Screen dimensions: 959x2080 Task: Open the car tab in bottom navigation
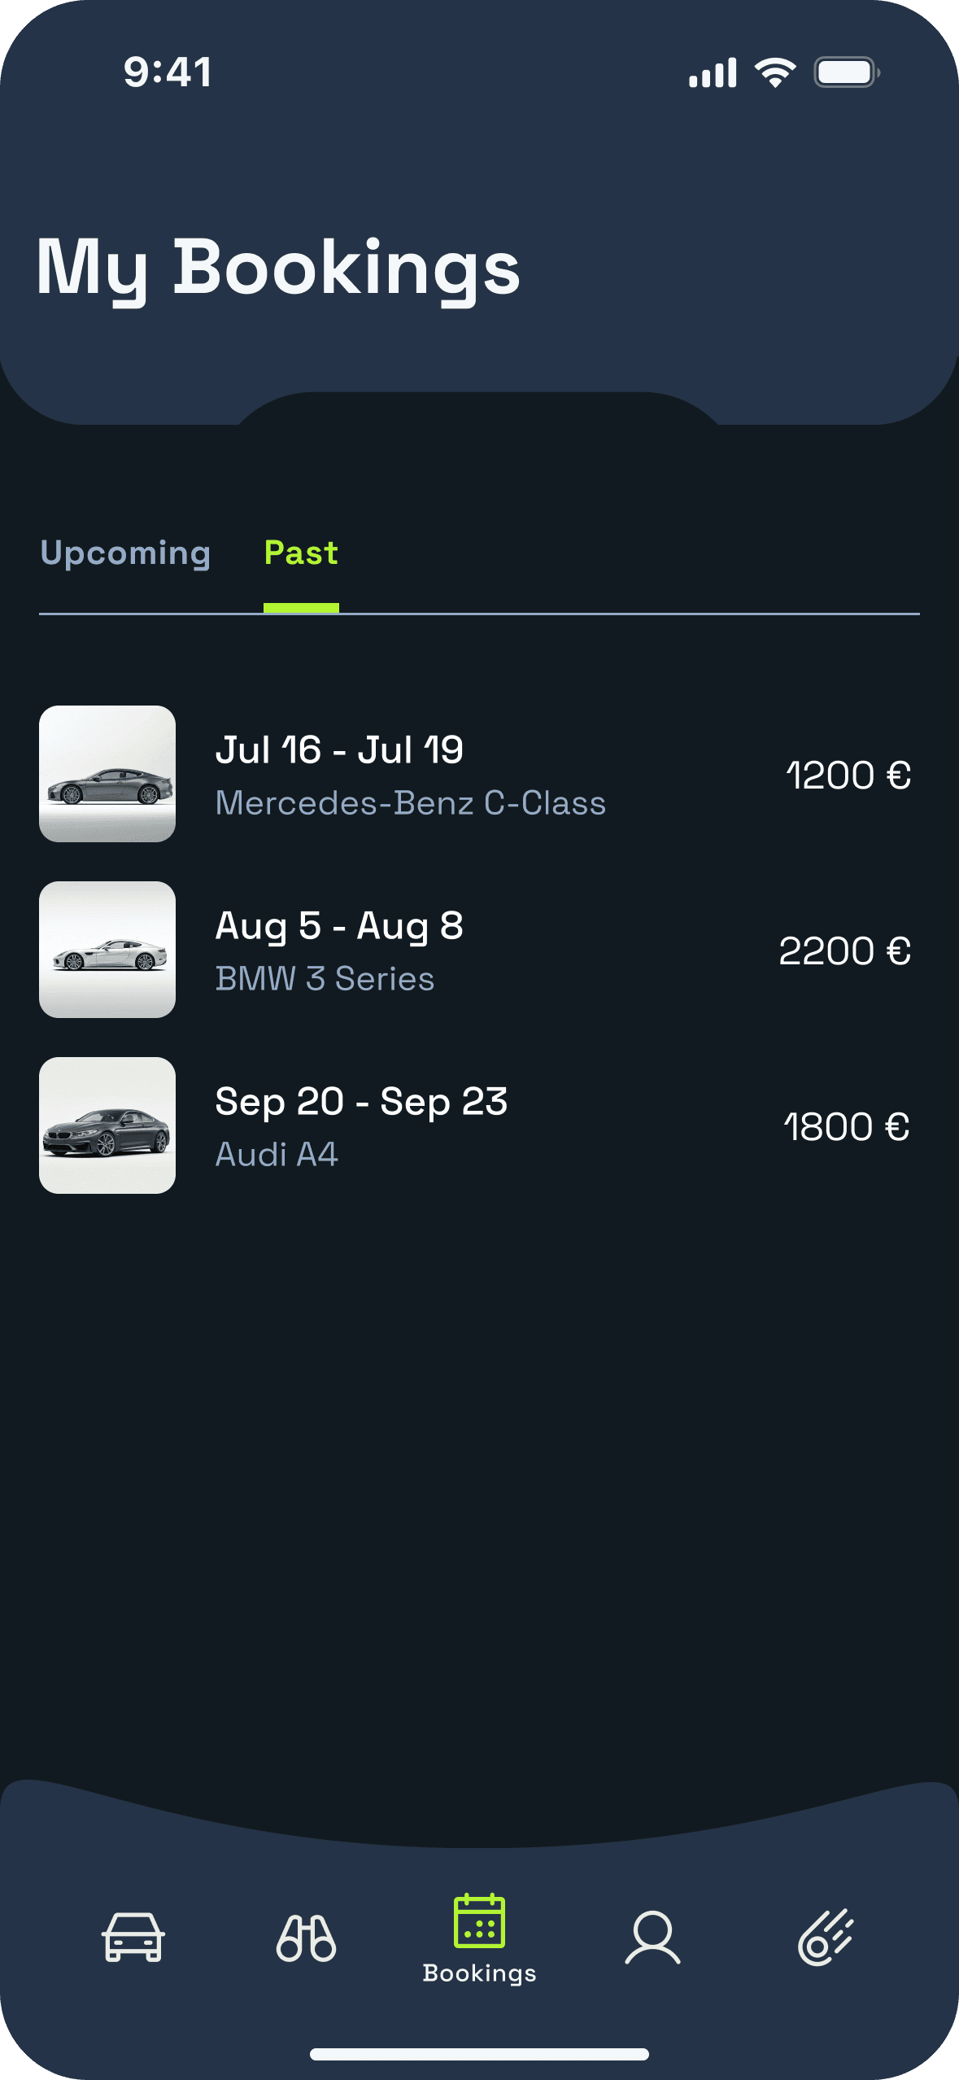point(133,1937)
